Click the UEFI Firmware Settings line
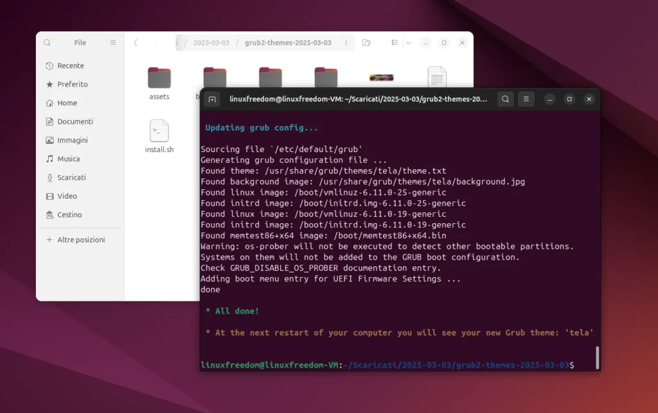This screenshot has width=658, height=413. click(x=331, y=279)
